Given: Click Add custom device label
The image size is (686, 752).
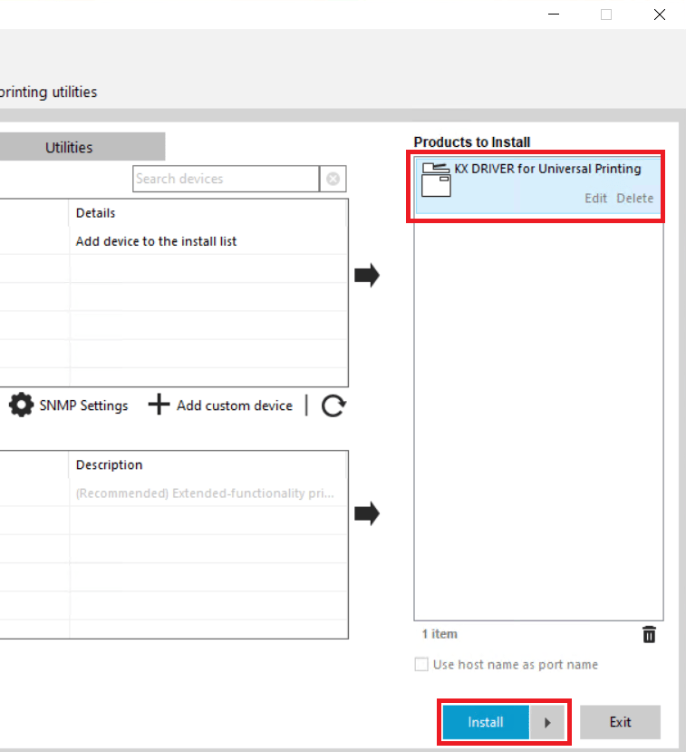Looking at the screenshot, I should [235, 405].
